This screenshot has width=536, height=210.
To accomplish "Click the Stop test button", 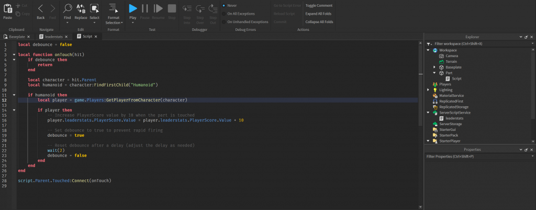I will [172, 8].
